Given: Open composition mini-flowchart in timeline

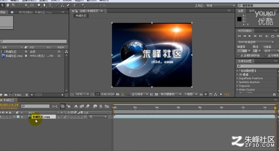Looking at the screenshot, I should click(55, 106).
